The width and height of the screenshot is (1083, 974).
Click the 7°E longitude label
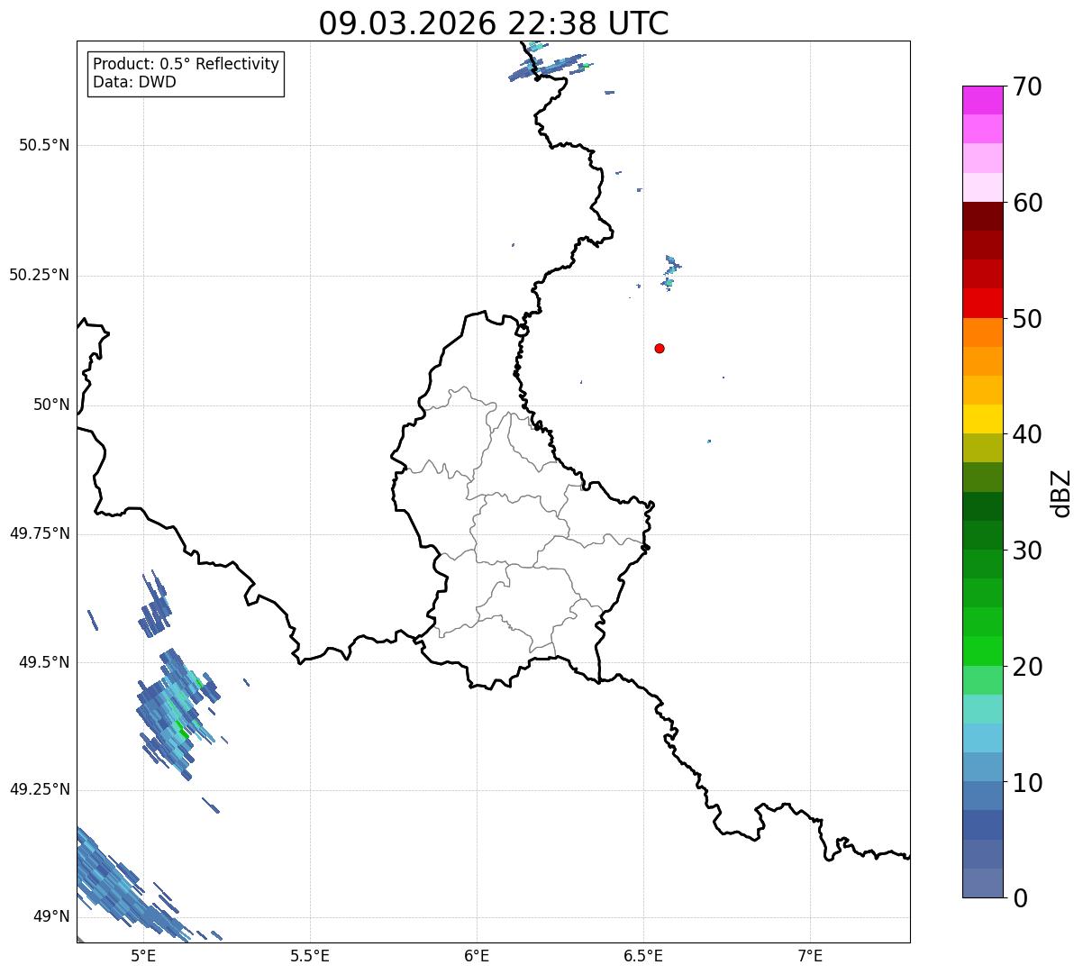coord(811,955)
